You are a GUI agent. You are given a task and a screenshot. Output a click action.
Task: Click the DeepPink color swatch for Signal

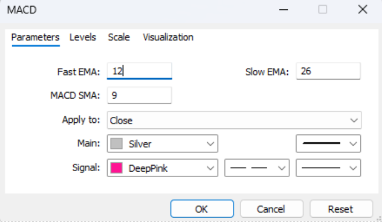pos(116,168)
